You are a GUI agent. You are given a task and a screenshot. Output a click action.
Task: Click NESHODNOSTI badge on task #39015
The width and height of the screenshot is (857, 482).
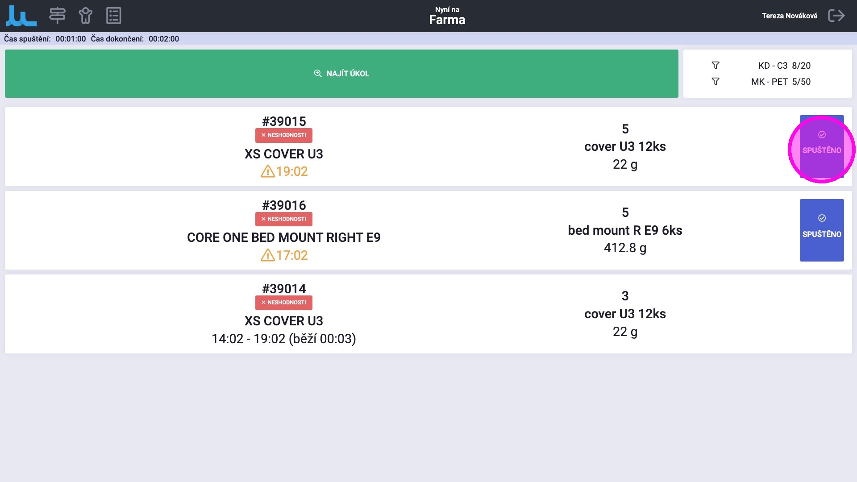[x=284, y=135]
